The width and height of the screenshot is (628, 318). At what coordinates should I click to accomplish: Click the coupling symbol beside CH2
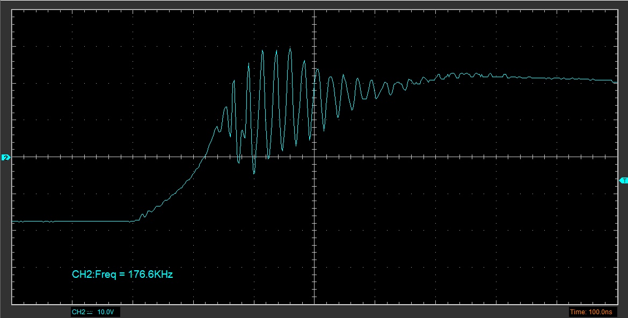(90, 312)
